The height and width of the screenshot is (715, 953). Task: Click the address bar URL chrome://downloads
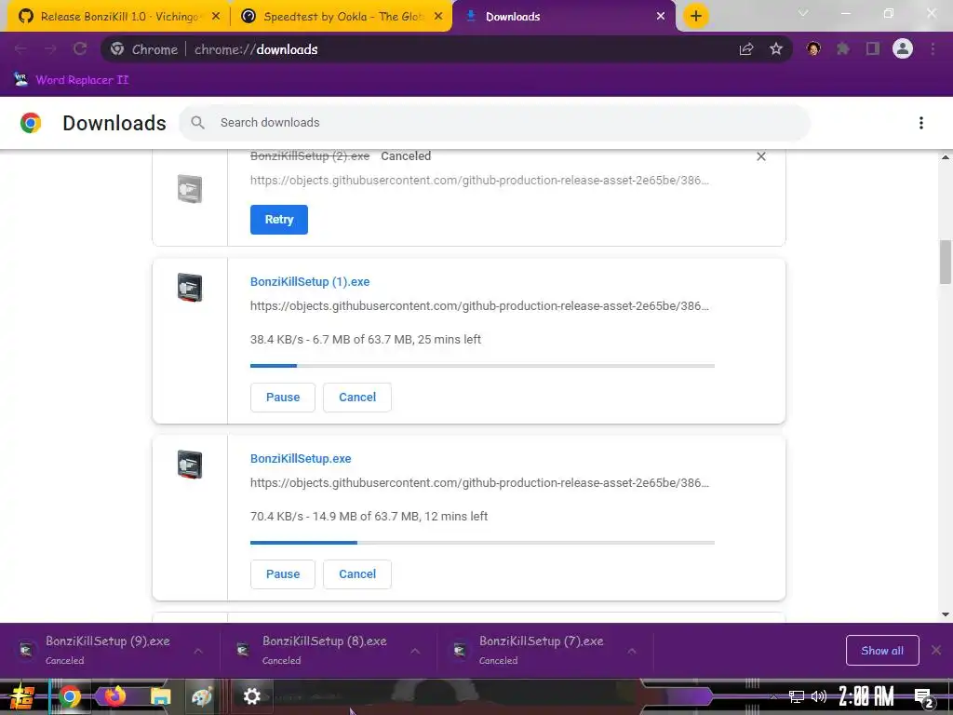coord(256,49)
